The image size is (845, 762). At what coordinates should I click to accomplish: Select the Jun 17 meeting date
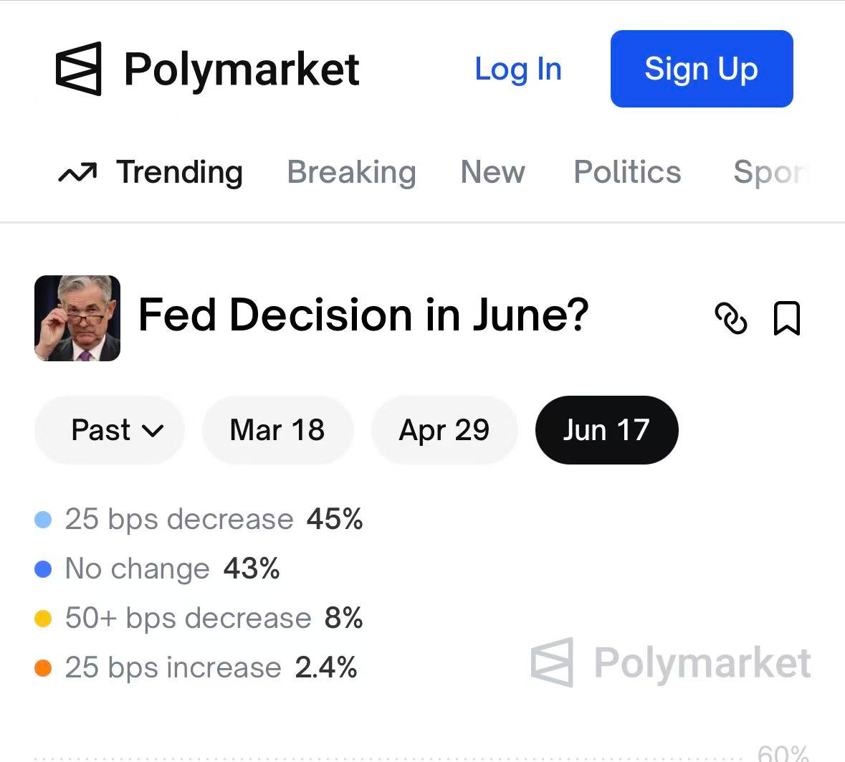(606, 430)
